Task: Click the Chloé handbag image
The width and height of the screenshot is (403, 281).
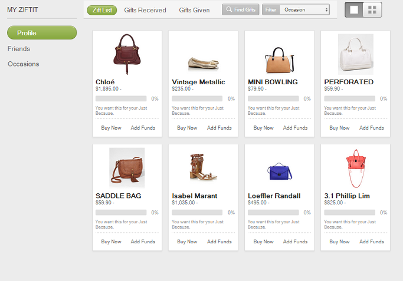Action: click(127, 54)
